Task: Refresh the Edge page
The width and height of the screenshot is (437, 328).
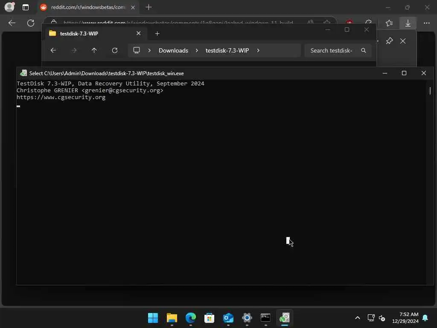Action: click(x=31, y=23)
